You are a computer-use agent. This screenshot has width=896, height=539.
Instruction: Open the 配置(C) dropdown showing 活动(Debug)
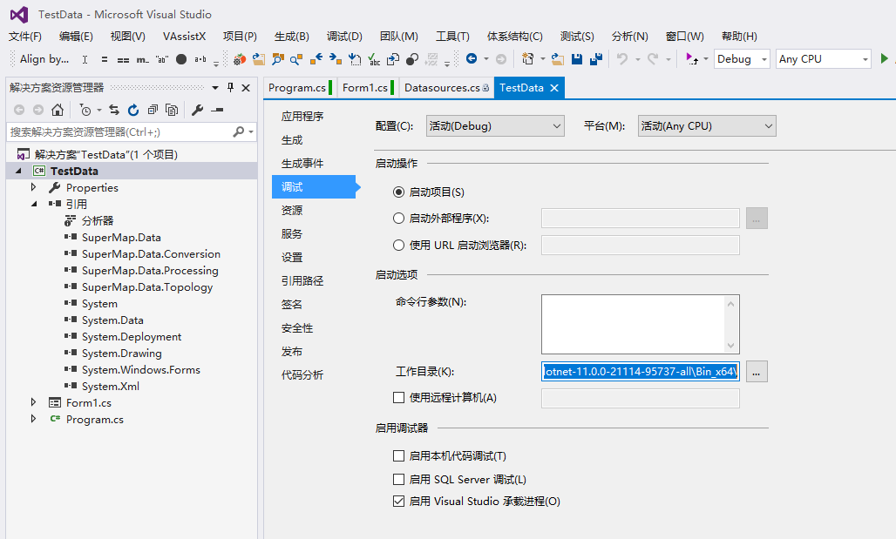(495, 126)
